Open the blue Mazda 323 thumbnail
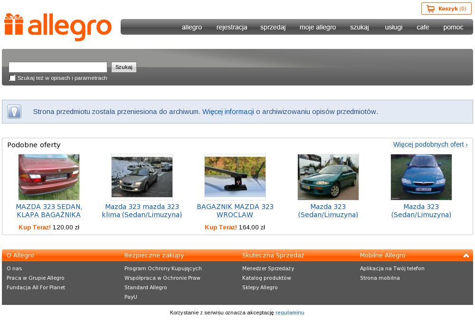 pyautogui.click(x=421, y=177)
